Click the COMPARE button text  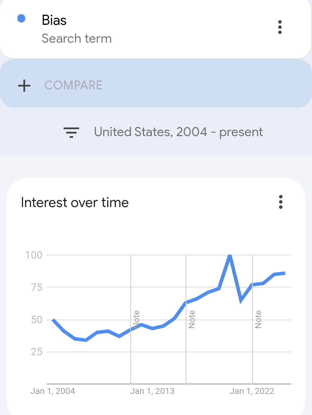point(73,85)
